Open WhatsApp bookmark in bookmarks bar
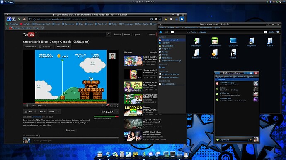The width and height of the screenshot is (286, 160). [x=12, y=24]
